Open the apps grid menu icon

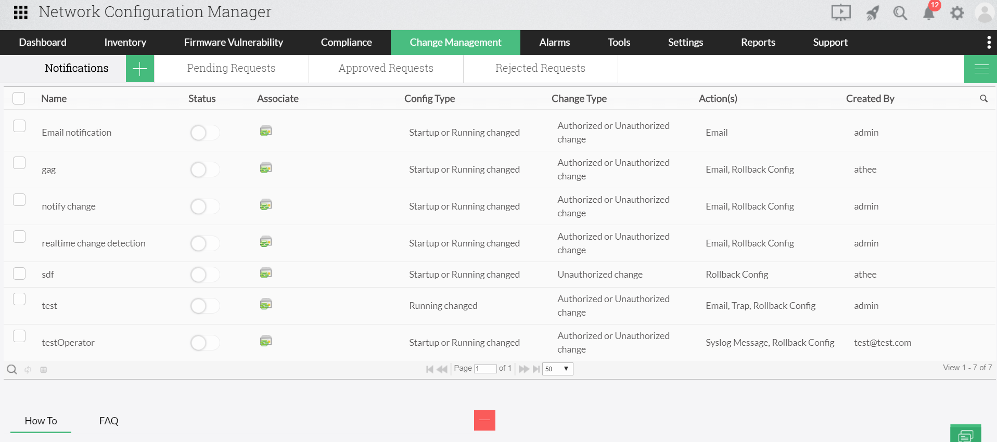[20, 12]
